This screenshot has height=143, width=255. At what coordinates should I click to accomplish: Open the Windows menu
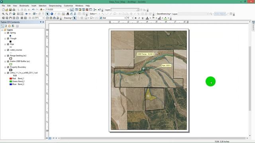click(79, 6)
